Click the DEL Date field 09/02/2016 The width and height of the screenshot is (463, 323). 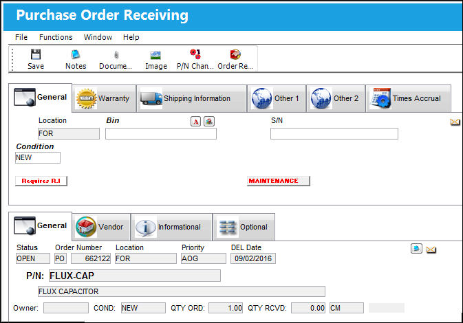253,258
